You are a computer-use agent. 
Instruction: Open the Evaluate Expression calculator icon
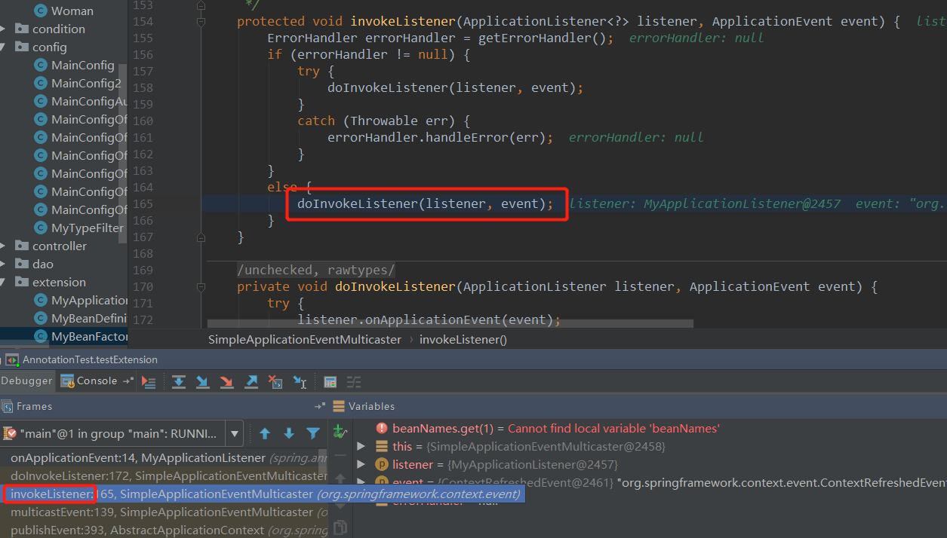(x=330, y=382)
